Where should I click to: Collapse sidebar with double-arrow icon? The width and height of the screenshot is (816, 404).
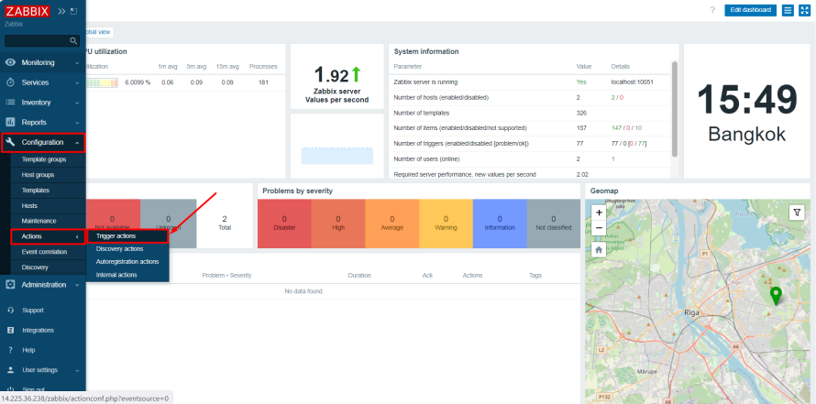point(61,11)
